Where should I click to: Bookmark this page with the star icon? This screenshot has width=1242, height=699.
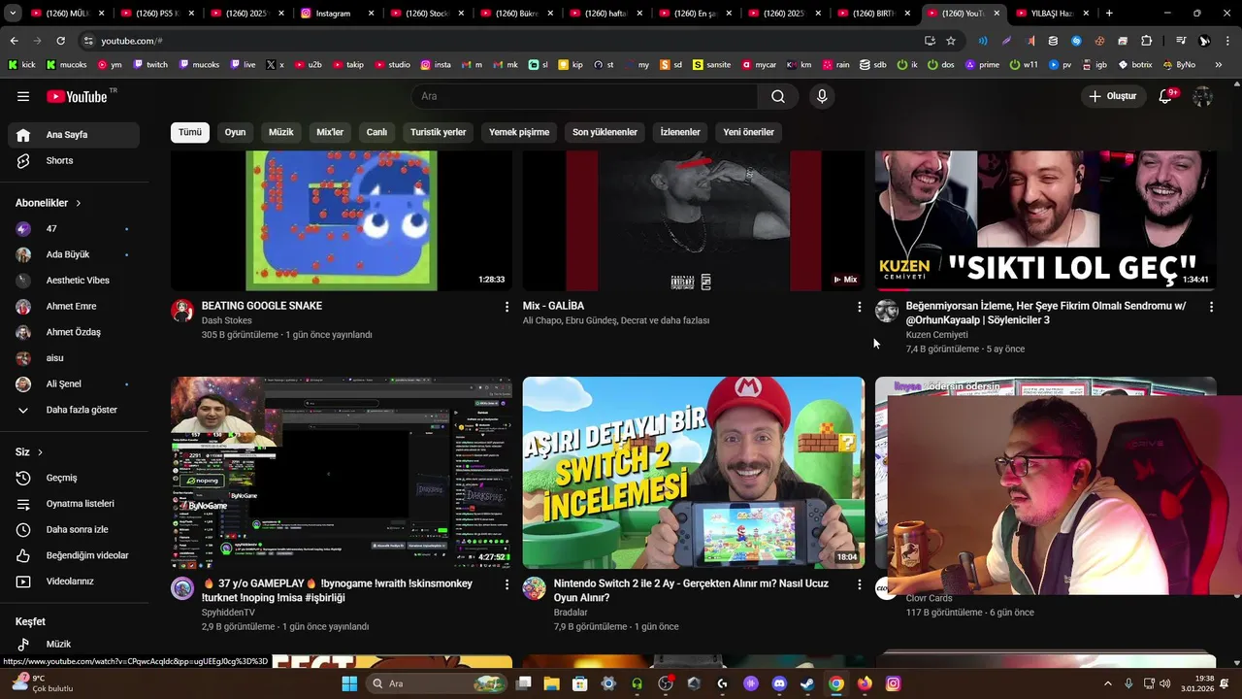click(x=951, y=41)
